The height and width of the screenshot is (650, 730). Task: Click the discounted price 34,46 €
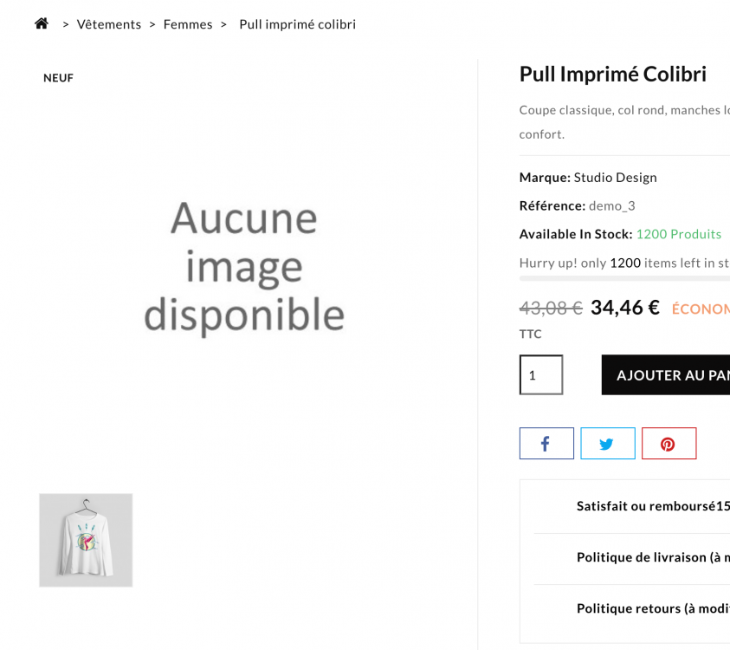point(625,308)
